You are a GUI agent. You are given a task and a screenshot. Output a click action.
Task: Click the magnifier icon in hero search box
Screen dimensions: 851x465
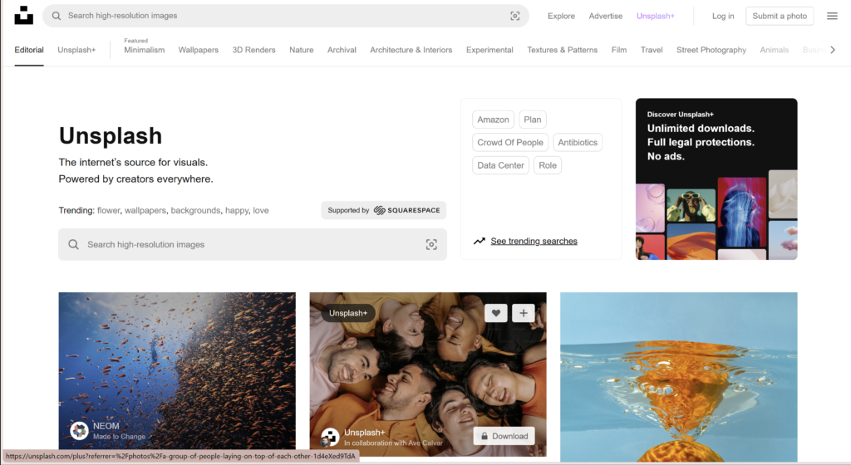coord(73,244)
